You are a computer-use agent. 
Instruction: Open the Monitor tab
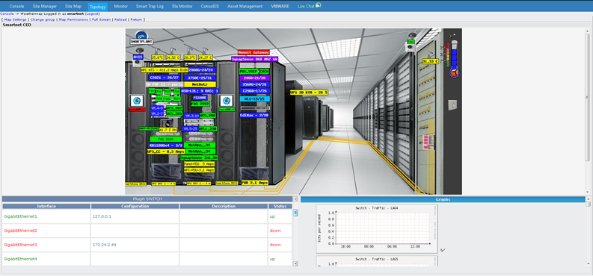point(121,7)
